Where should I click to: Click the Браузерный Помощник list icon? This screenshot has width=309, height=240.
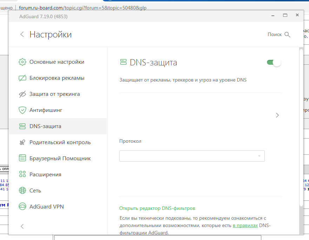tap(22, 158)
